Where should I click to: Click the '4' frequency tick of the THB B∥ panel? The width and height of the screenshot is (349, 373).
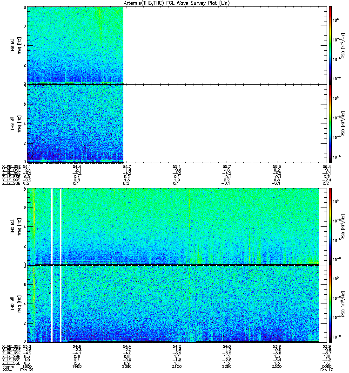(25, 124)
